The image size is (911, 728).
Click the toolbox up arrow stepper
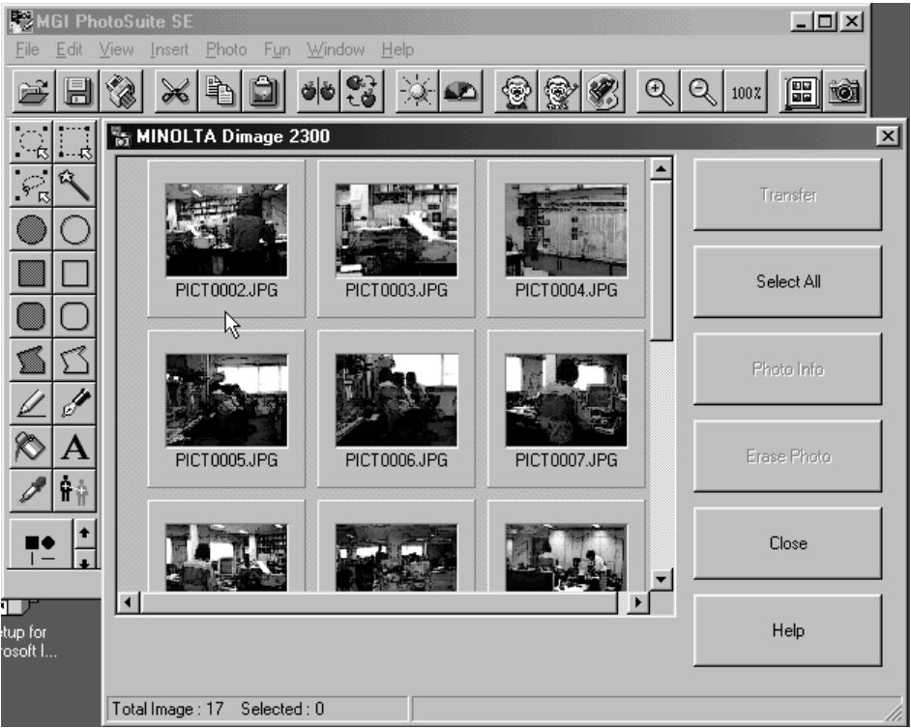pos(85,533)
